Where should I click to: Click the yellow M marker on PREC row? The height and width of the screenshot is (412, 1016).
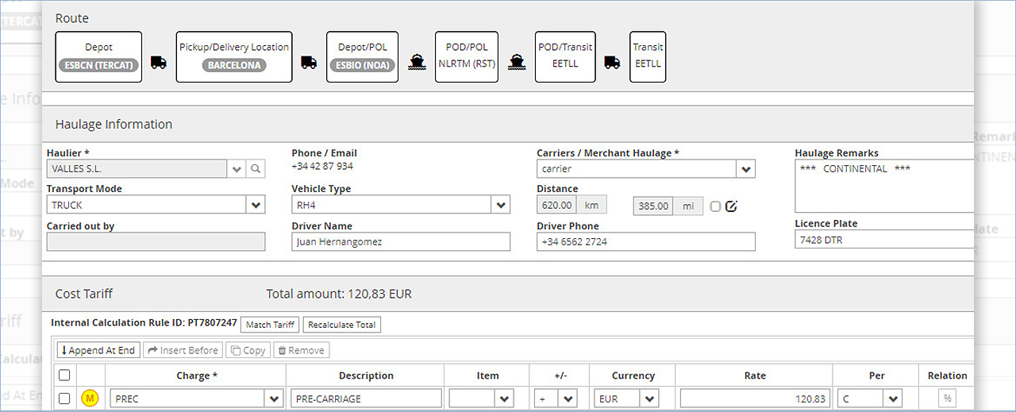coord(90,399)
